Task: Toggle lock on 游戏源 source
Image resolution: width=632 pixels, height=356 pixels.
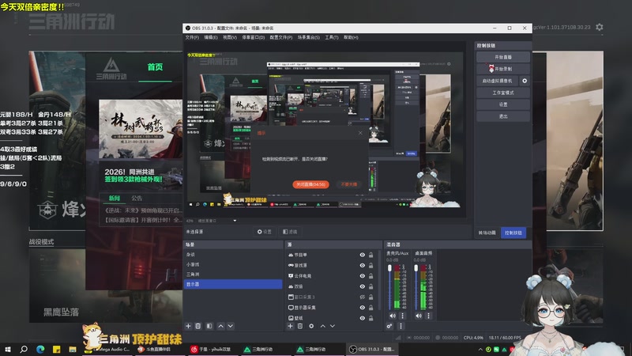Action: click(371, 265)
